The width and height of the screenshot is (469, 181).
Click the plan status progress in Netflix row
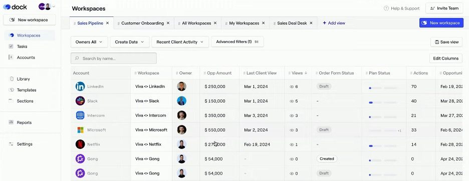coord(383,146)
